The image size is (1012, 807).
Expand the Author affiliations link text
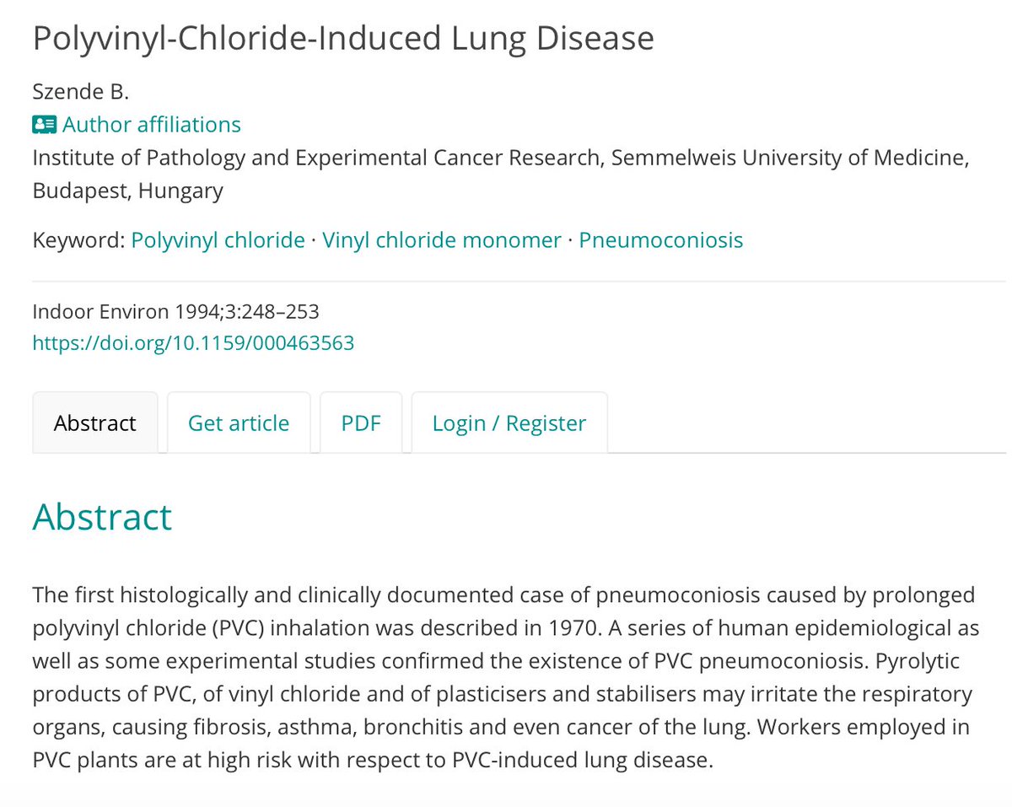coord(151,125)
